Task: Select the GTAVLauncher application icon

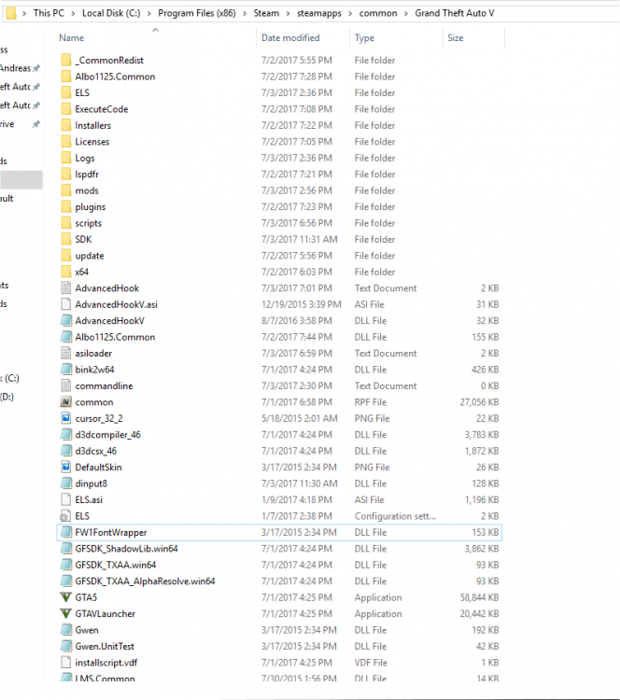Action: [65, 613]
